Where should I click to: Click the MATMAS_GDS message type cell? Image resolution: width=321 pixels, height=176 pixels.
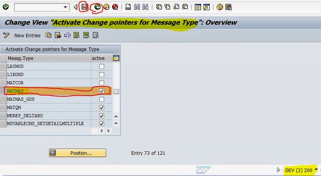point(49,99)
